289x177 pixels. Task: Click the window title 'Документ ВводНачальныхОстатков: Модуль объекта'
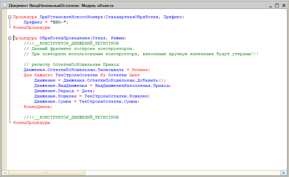[x=61, y=6]
